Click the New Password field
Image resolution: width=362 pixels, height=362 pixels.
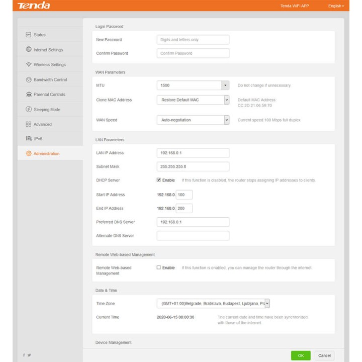click(x=193, y=40)
